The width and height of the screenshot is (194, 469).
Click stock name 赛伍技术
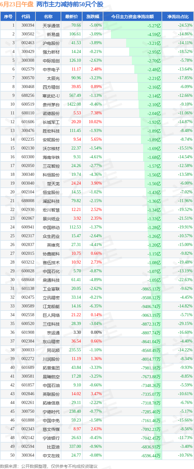pos(51,262)
